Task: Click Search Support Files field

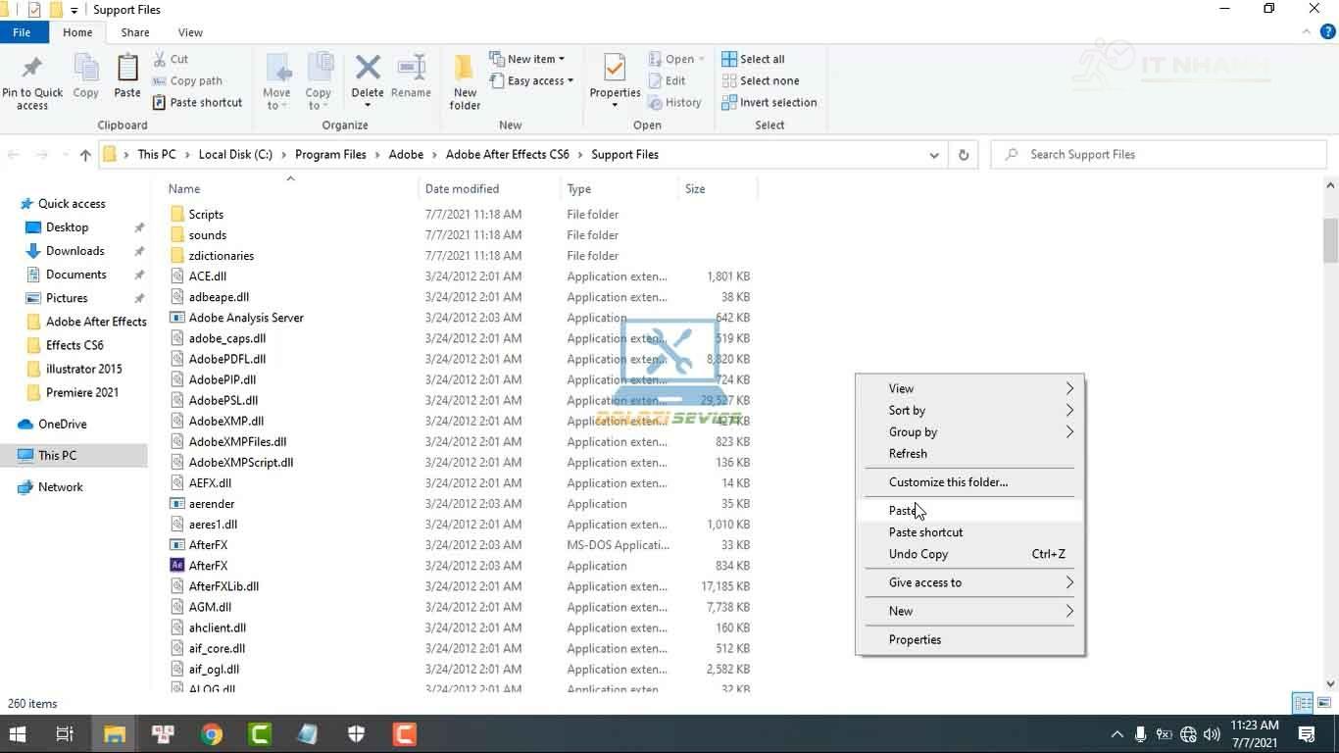Action: 1158,155
